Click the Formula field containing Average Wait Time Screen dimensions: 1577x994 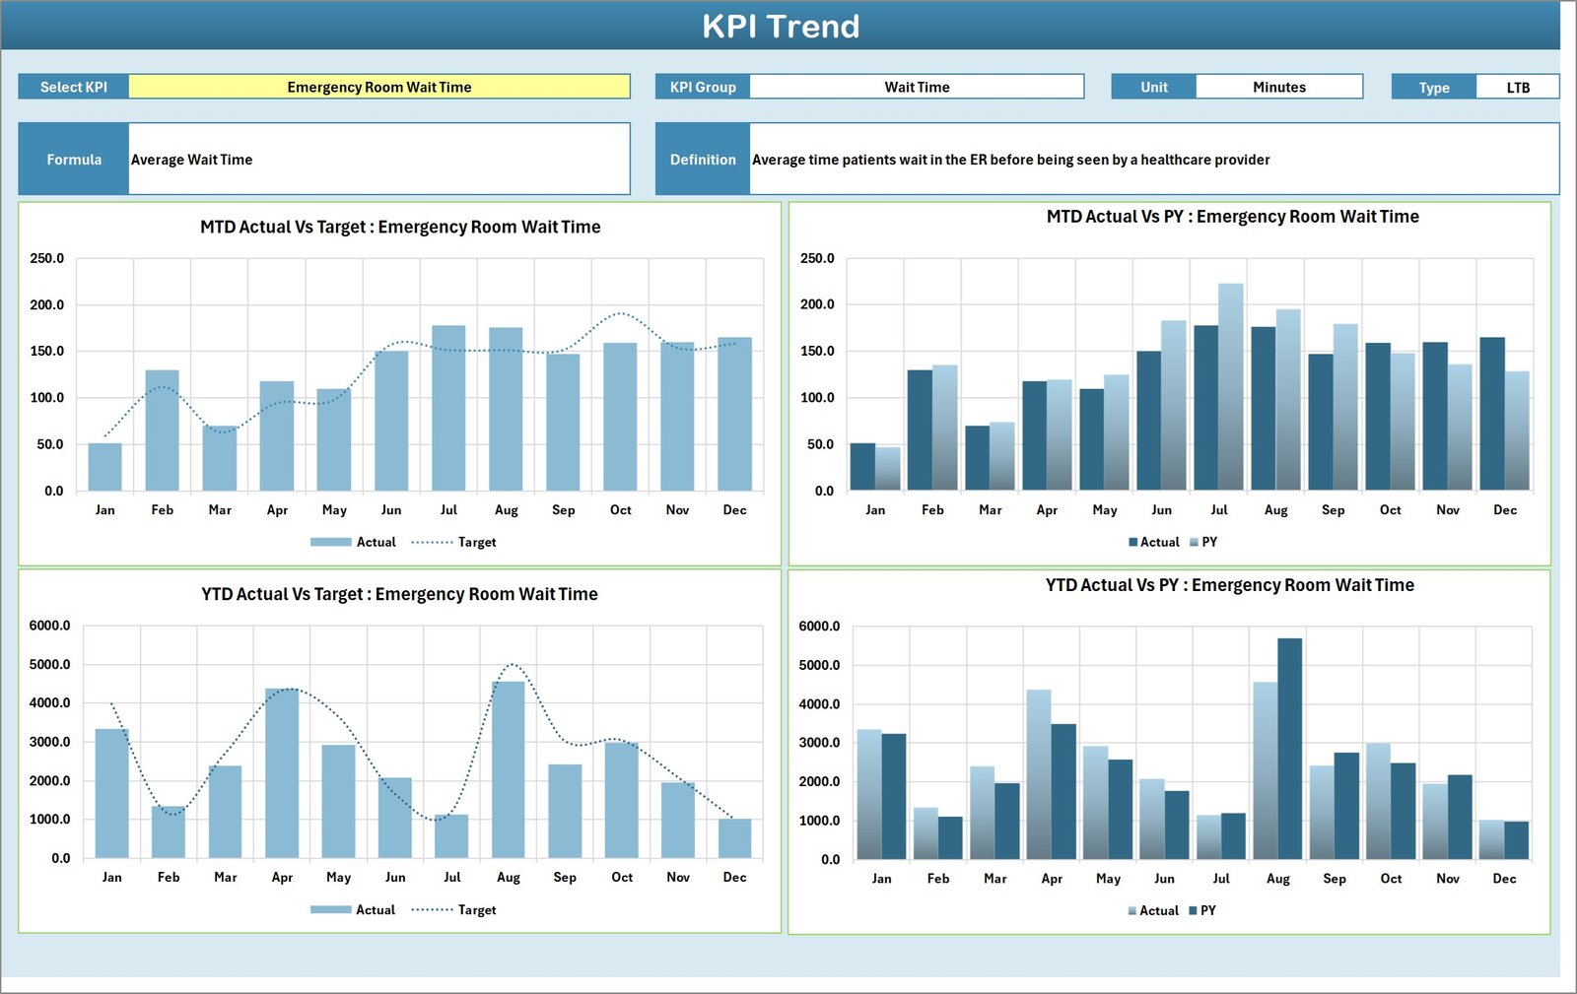(x=379, y=159)
